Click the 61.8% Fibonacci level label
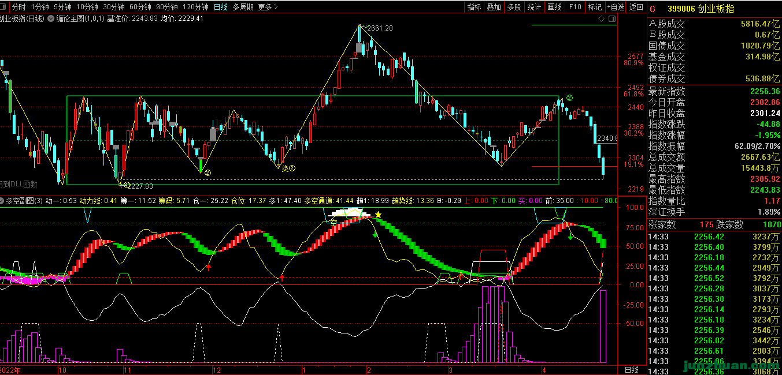Screen dimensions: 782x375 tap(633, 93)
